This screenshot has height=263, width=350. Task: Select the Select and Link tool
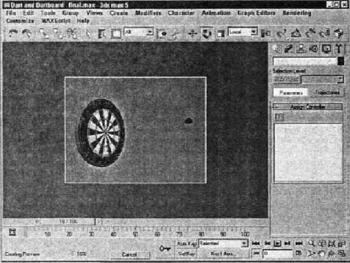click(x=43, y=33)
